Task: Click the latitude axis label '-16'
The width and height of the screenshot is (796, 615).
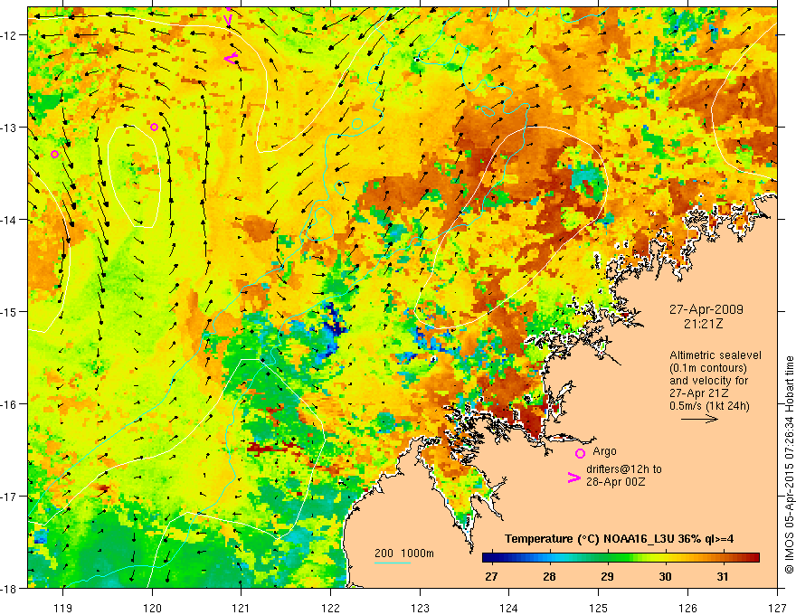Action: coord(9,404)
